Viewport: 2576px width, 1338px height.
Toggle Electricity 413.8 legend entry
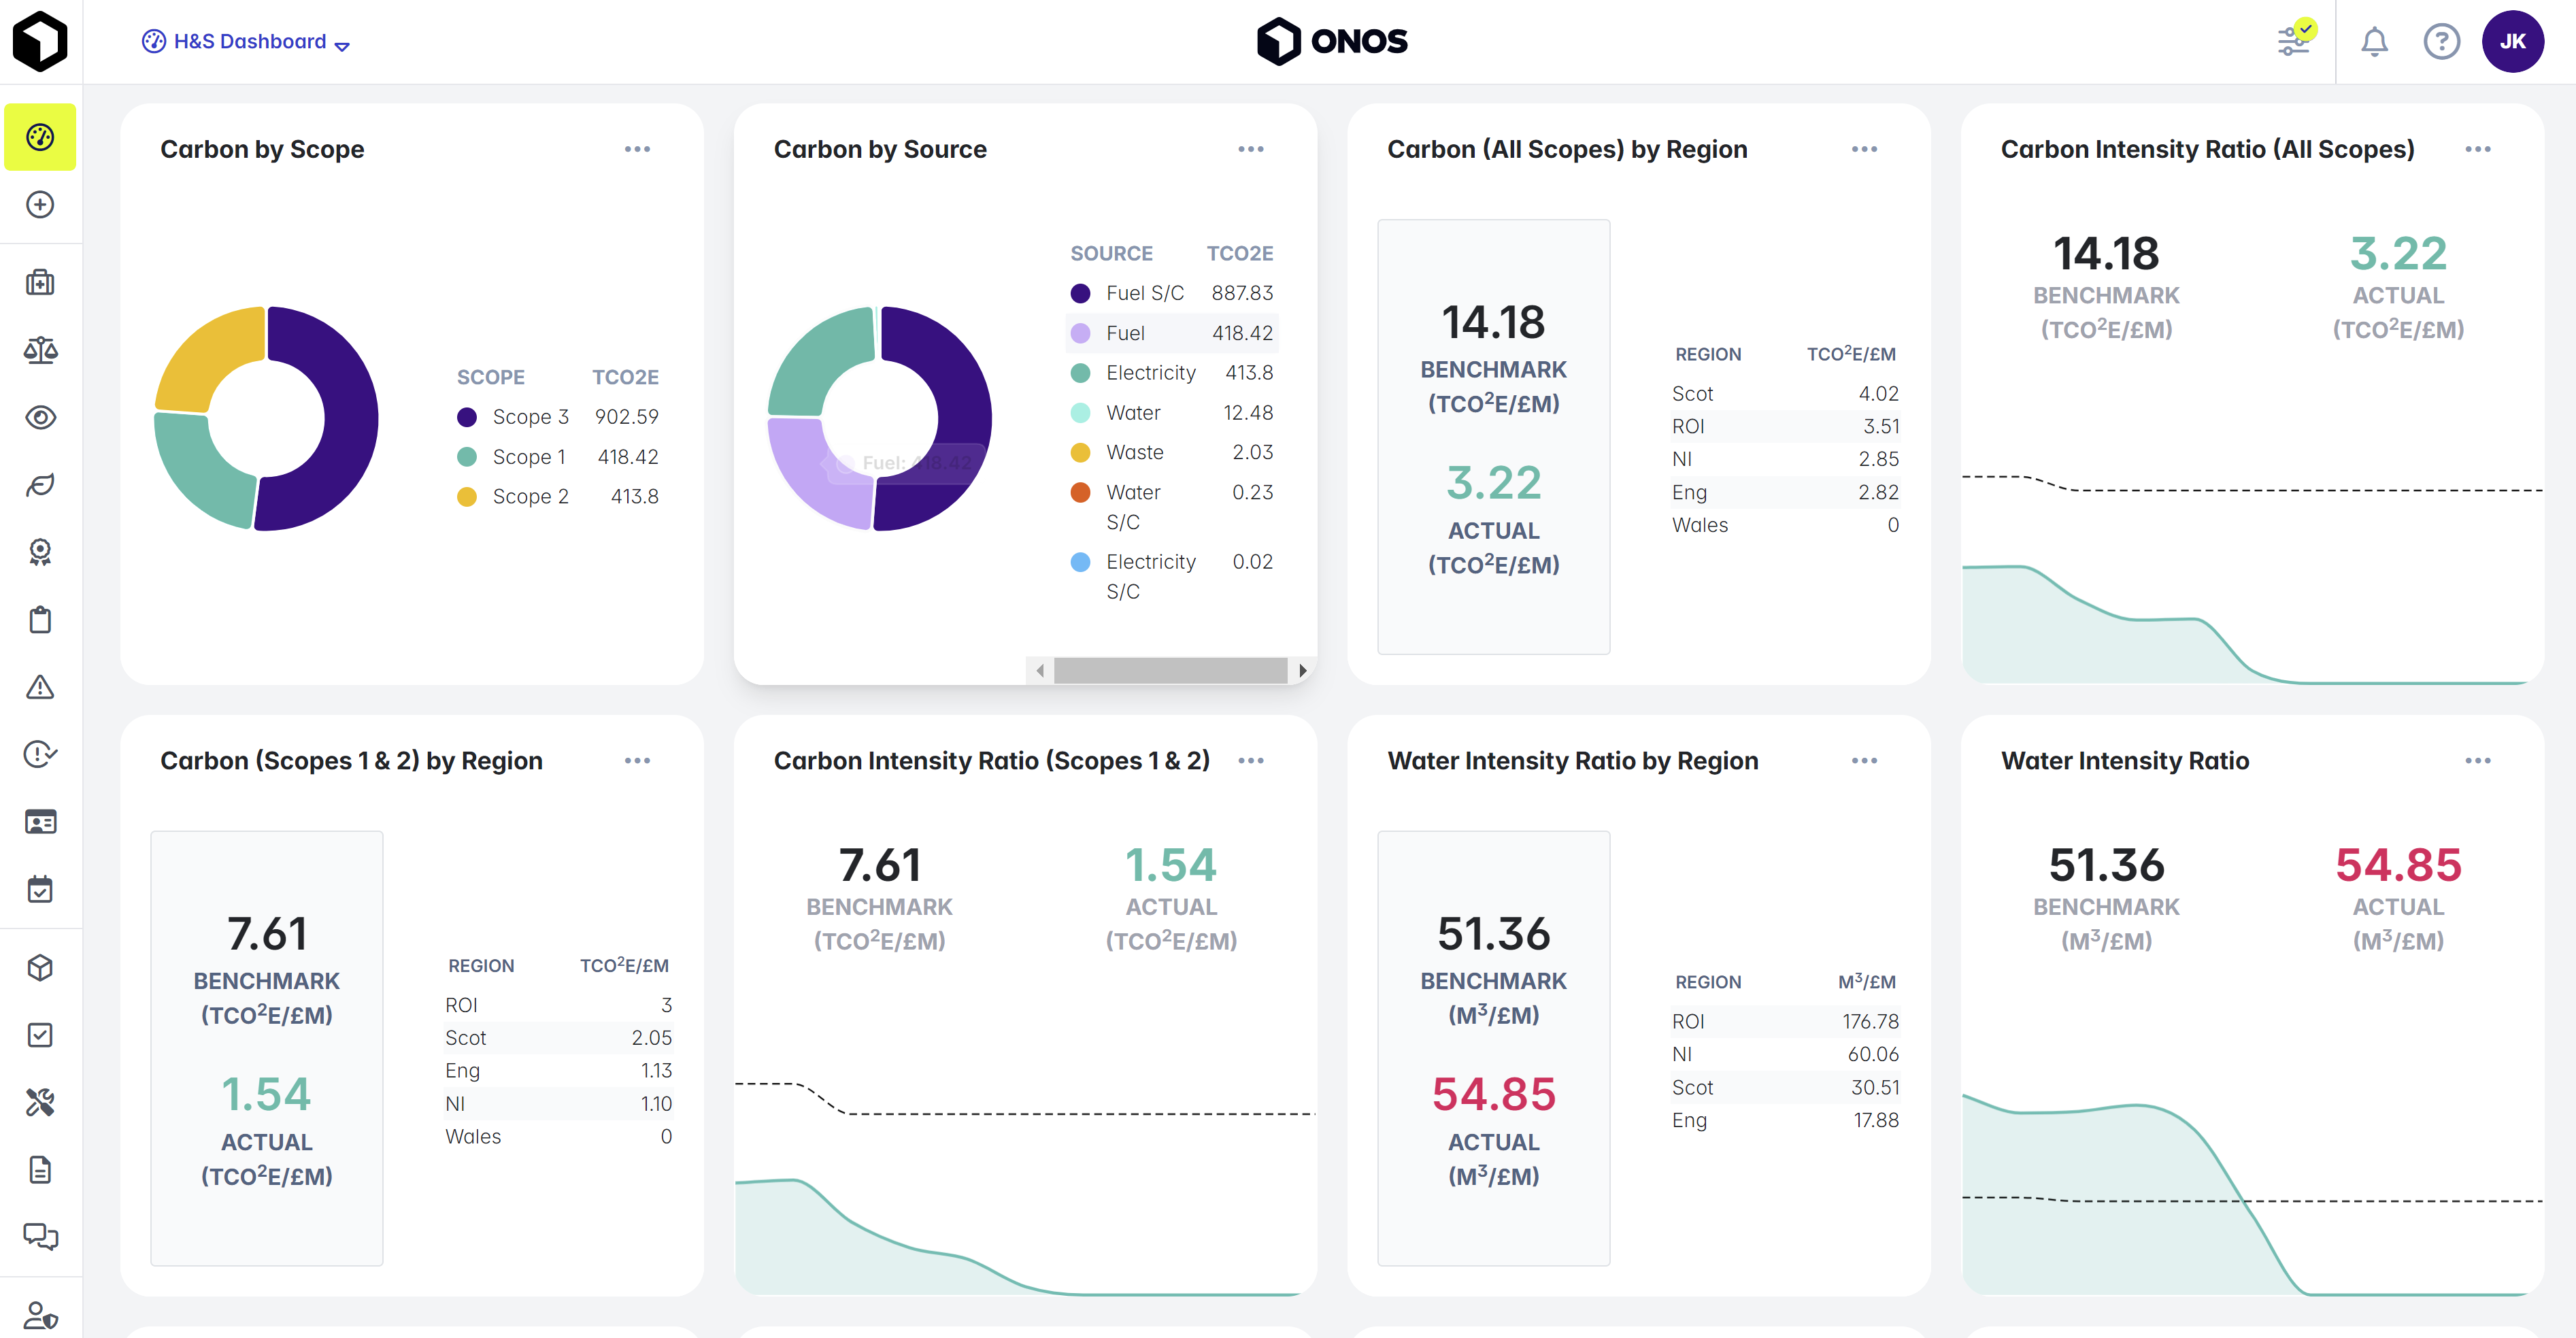point(1172,373)
